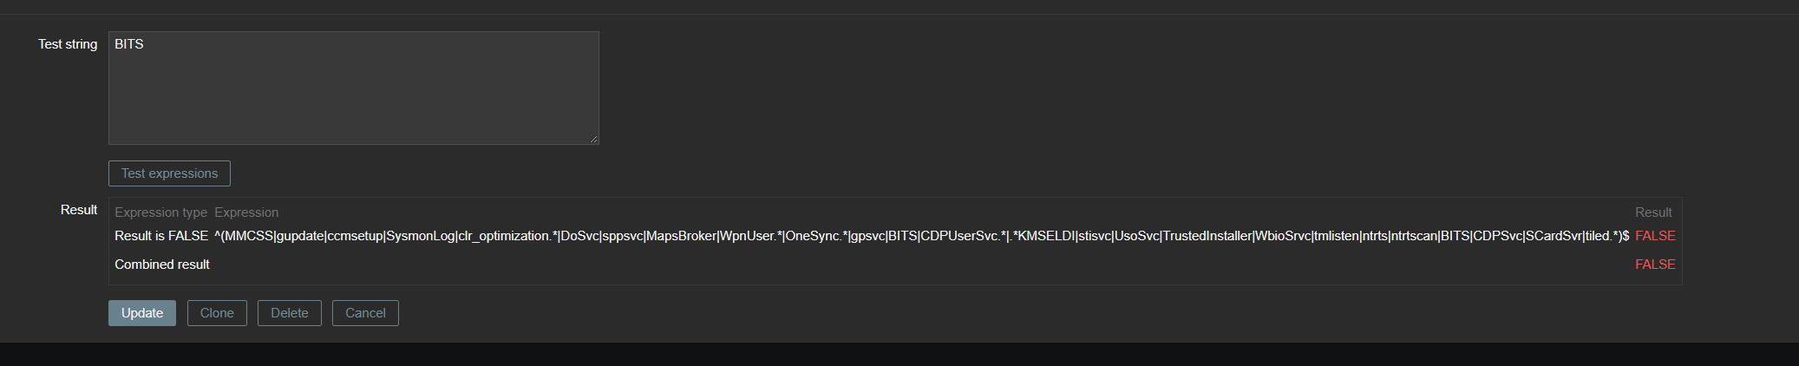Click the Result column header on the right
The width and height of the screenshot is (1799, 366).
[x=1653, y=212]
